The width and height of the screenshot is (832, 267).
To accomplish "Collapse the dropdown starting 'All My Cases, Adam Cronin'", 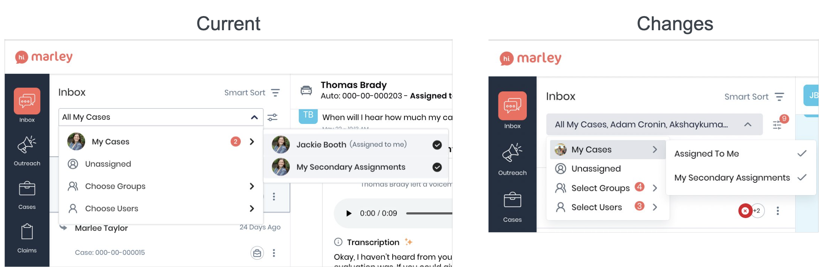I will pyautogui.click(x=747, y=124).
